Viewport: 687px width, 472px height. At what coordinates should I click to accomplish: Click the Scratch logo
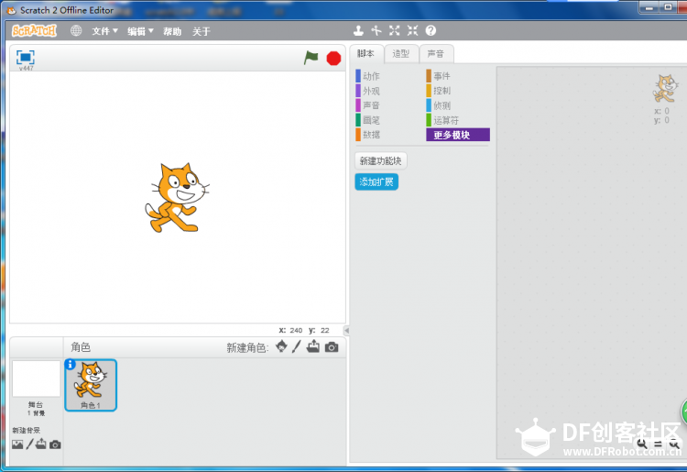pyautogui.click(x=34, y=30)
